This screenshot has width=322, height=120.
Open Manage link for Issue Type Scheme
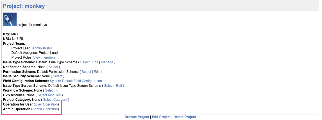coord(107,62)
